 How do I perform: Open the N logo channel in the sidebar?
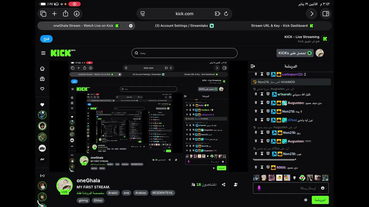click(x=42, y=159)
